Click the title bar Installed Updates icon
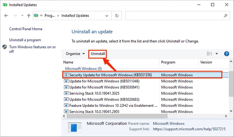The height and width of the screenshot is (137, 234). (x=5, y=5)
